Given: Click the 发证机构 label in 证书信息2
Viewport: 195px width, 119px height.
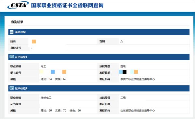Looking at the screenshot, I should pyautogui.click(x=105, y=111).
